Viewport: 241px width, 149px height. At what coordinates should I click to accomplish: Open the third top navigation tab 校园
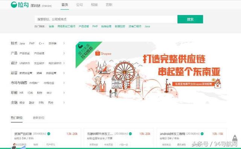(x=94, y=5)
